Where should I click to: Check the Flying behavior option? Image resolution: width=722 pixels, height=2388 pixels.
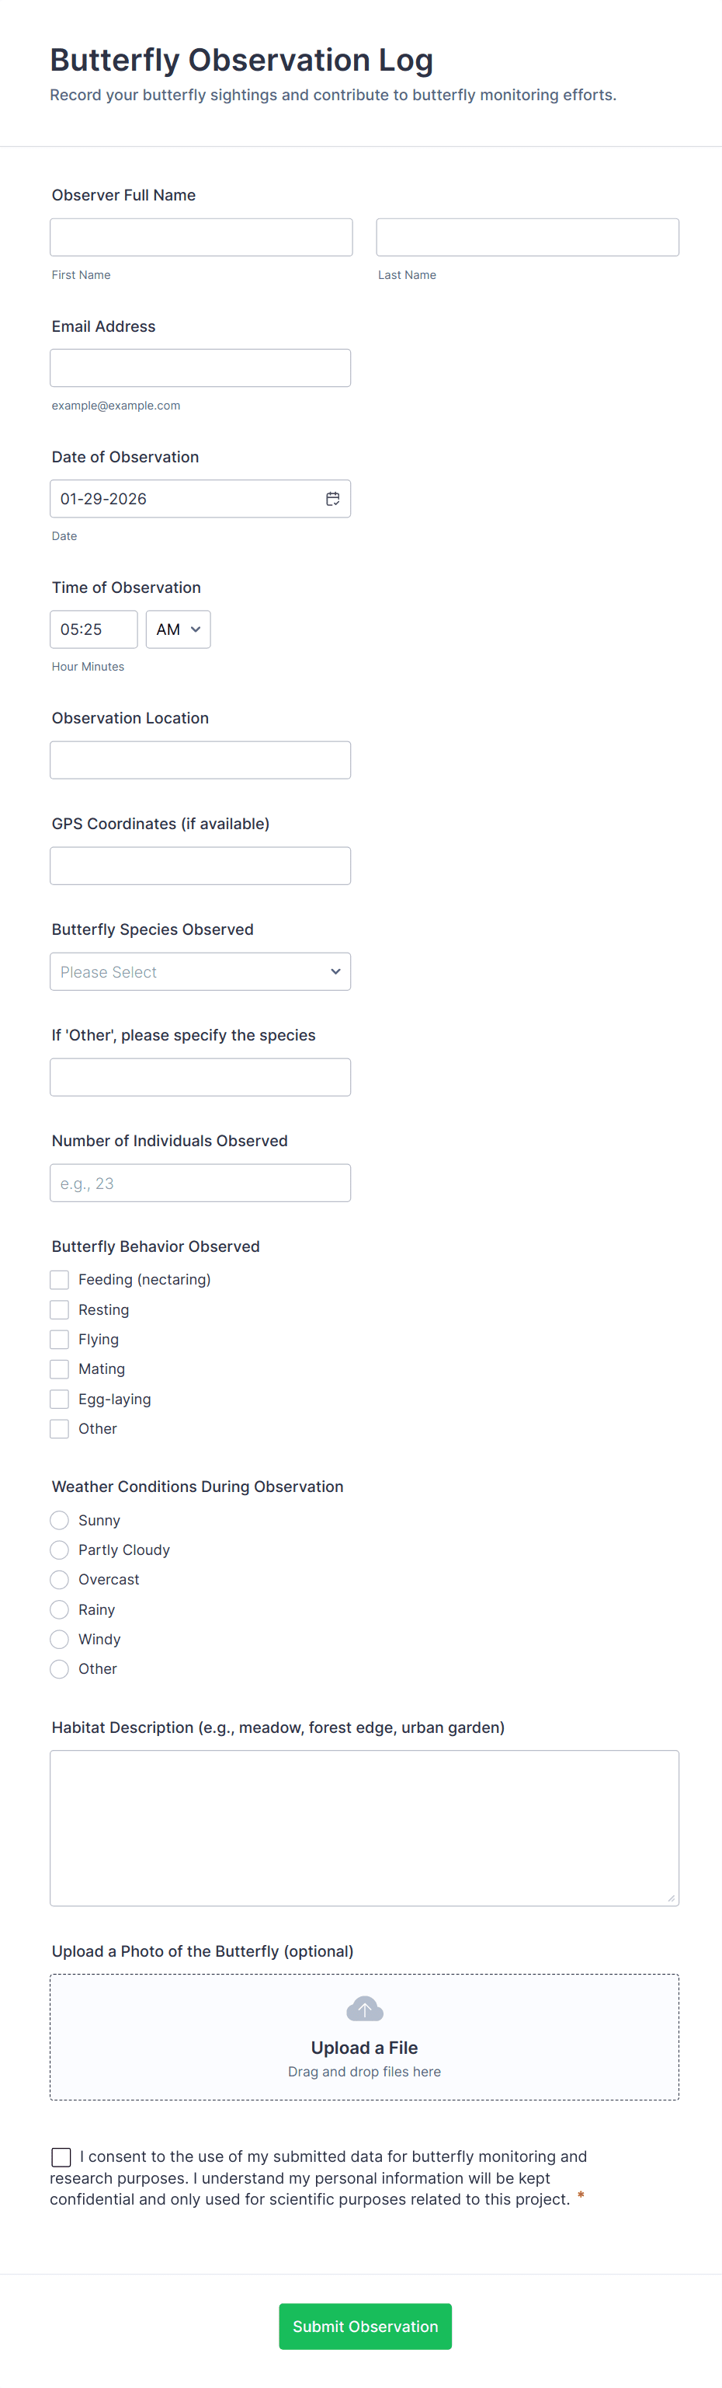58,1339
